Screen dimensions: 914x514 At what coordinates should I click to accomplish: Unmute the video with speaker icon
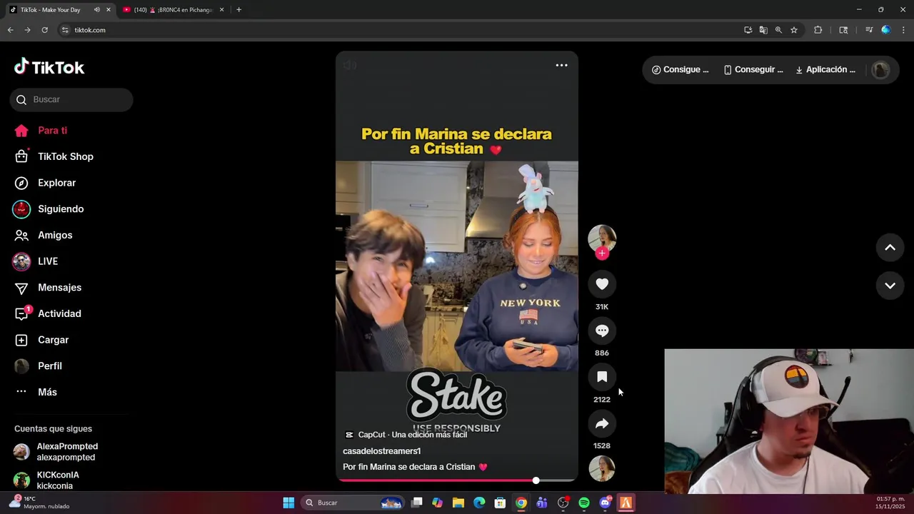tap(350, 66)
